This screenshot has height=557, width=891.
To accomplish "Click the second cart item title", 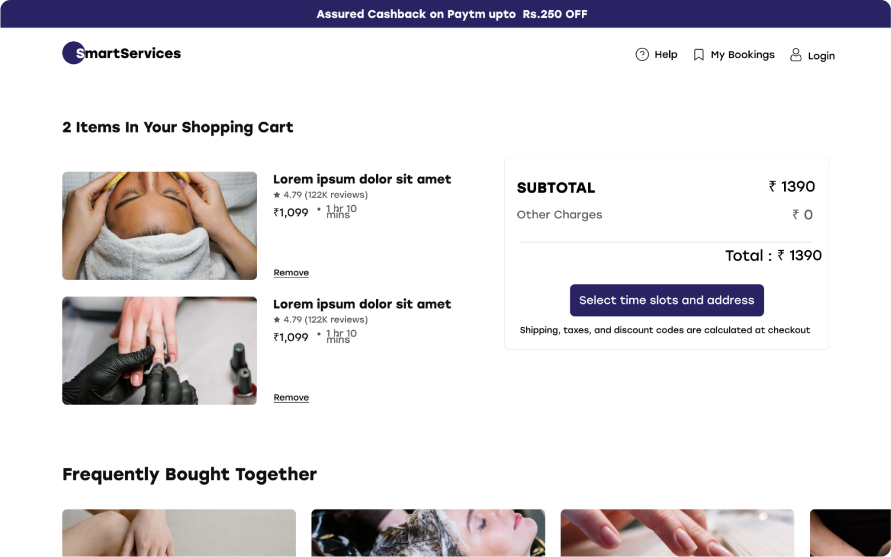I will point(362,304).
